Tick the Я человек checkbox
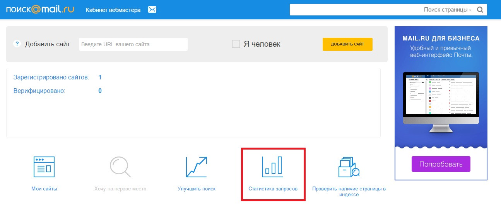 point(236,44)
